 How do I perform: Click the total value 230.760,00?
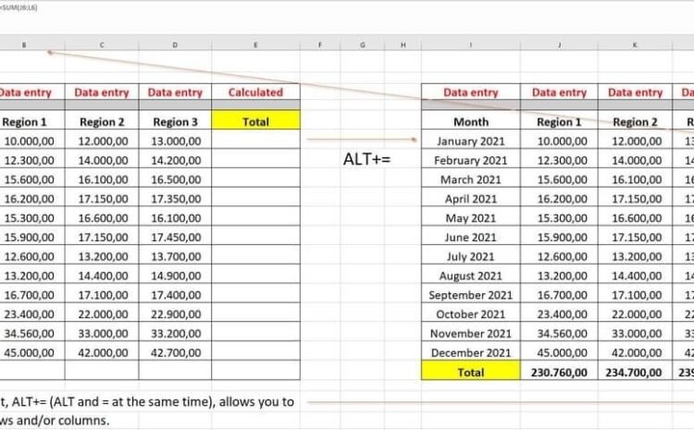(x=559, y=372)
